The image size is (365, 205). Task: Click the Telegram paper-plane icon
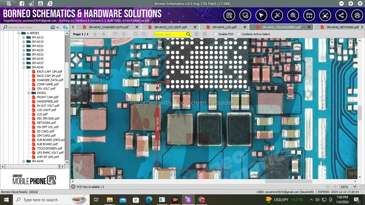point(31,4)
